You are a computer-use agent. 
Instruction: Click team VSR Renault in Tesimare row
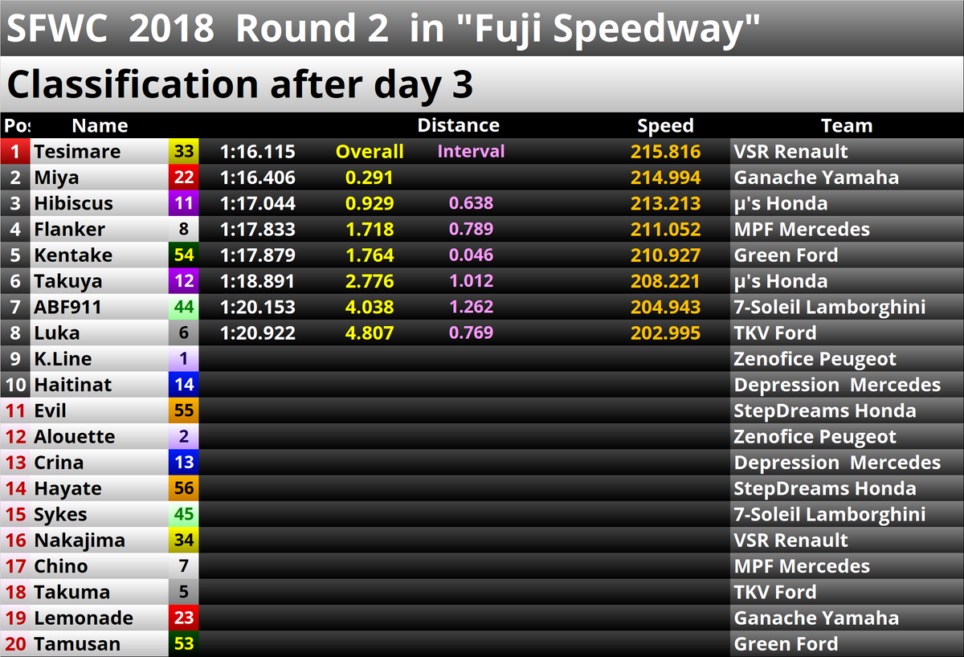click(x=790, y=151)
